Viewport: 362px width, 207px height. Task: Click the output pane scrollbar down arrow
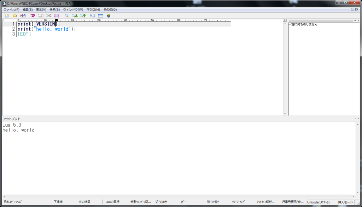pos(358,193)
